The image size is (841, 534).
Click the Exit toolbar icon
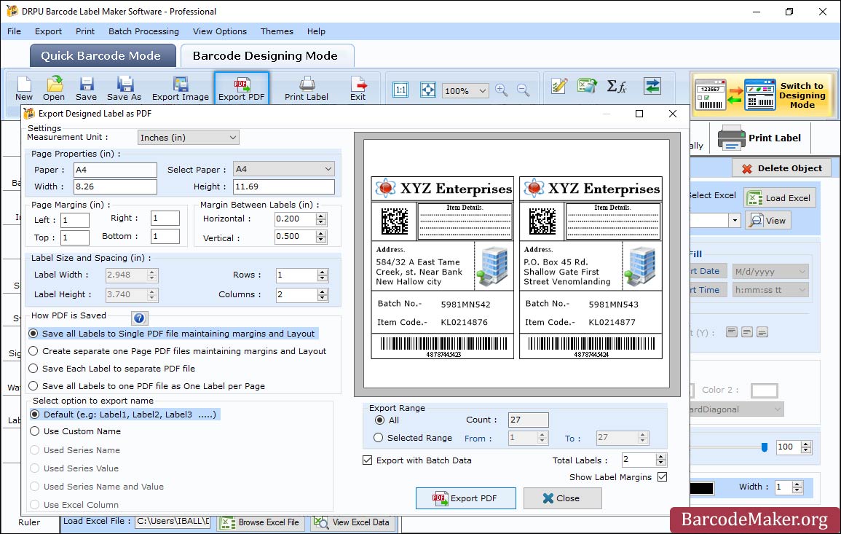point(358,89)
